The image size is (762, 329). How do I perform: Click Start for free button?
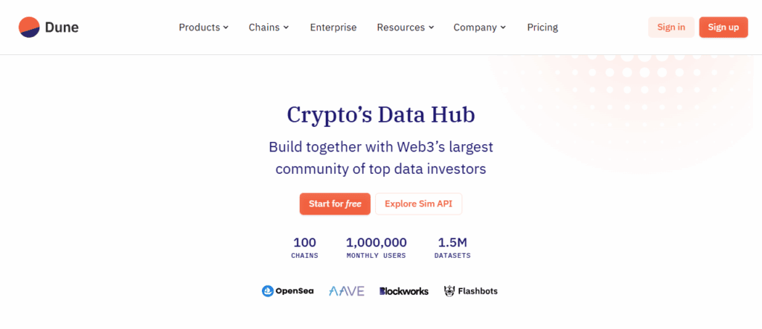pyautogui.click(x=335, y=204)
